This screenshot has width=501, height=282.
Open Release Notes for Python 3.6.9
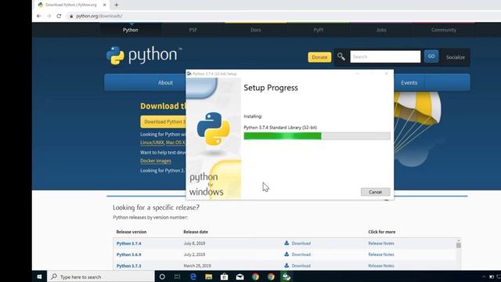(x=381, y=255)
